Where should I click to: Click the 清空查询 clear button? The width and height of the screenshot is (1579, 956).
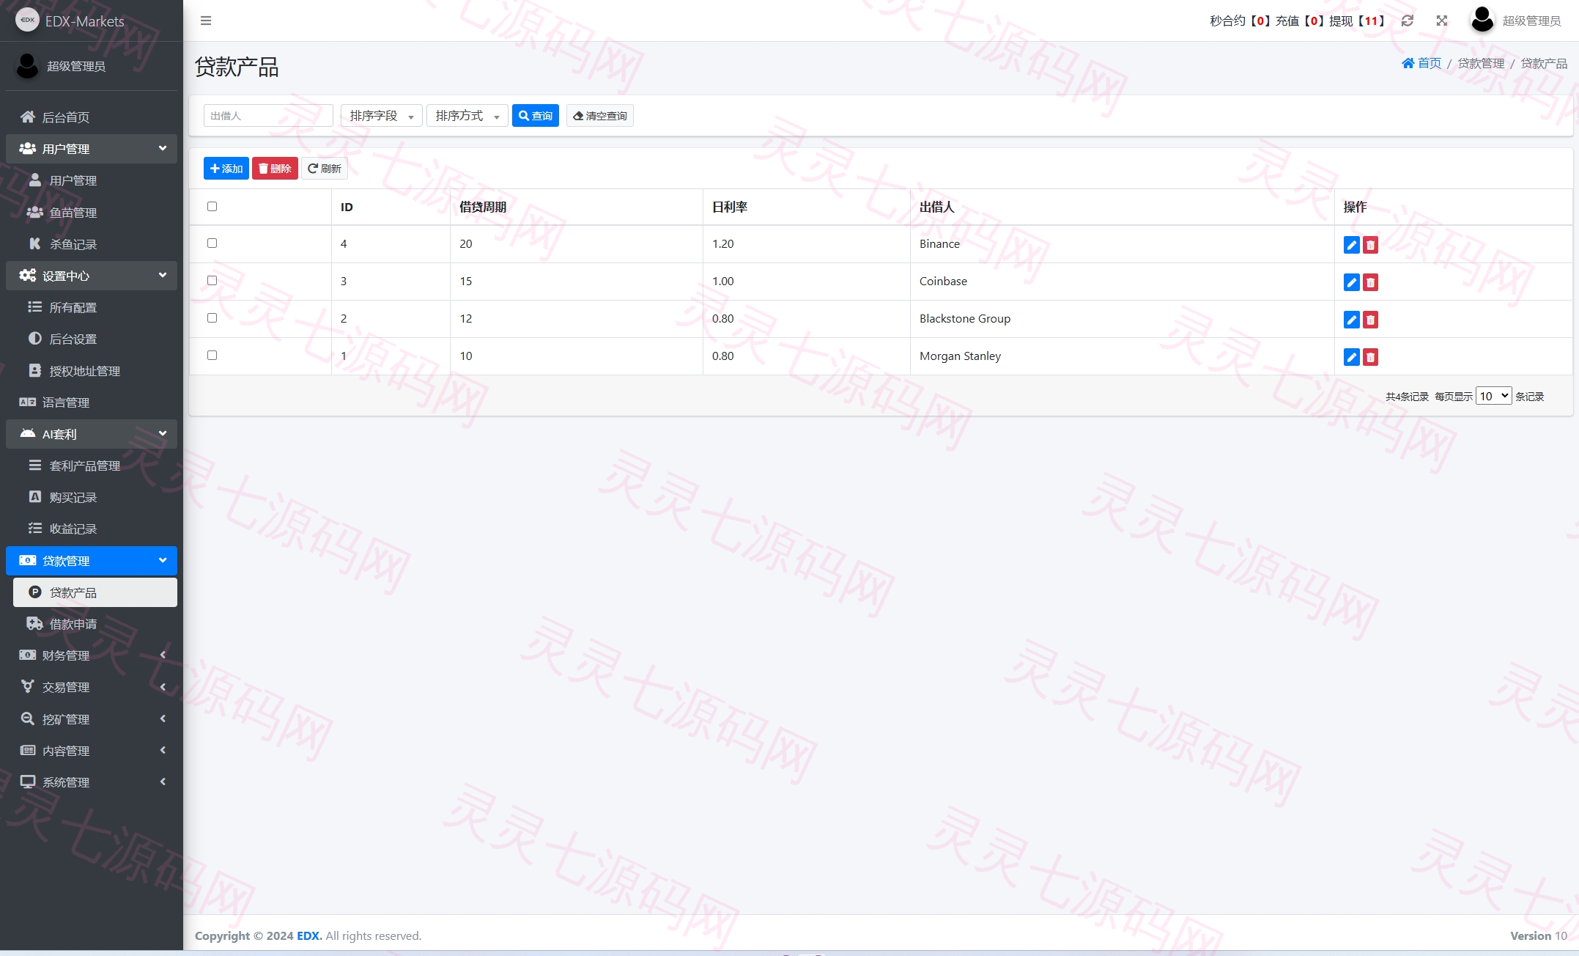(x=599, y=116)
